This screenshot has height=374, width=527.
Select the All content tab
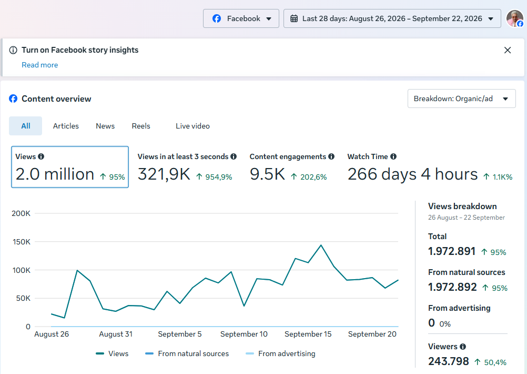click(x=26, y=126)
